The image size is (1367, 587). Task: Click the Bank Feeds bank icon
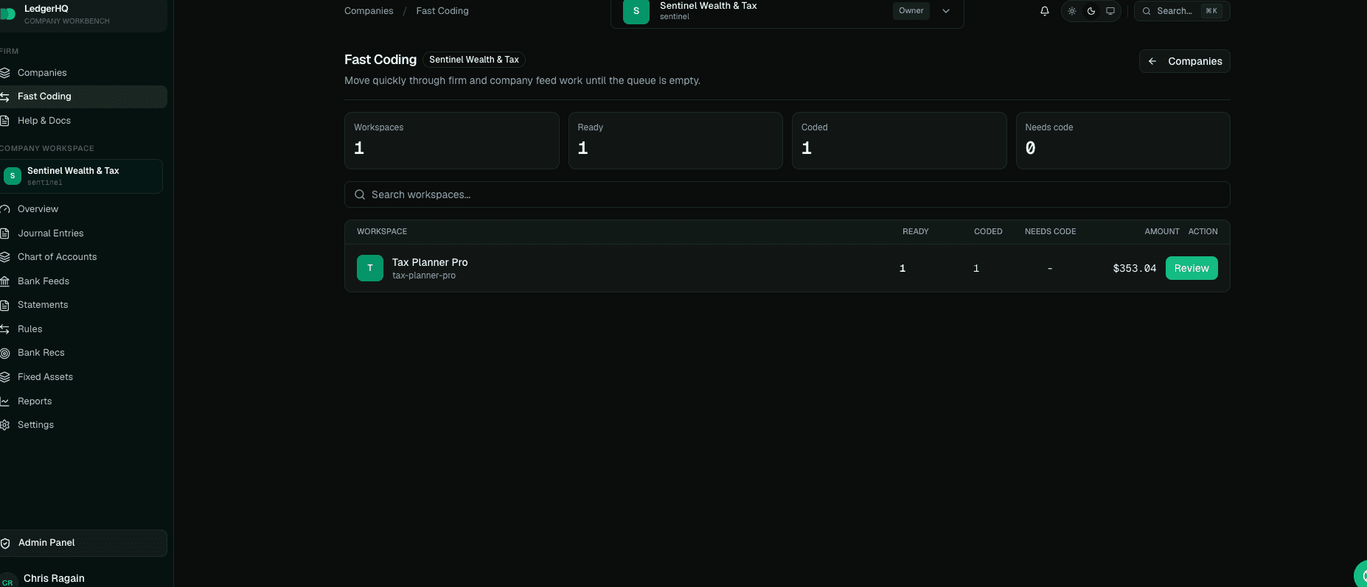[x=4, y=281]
